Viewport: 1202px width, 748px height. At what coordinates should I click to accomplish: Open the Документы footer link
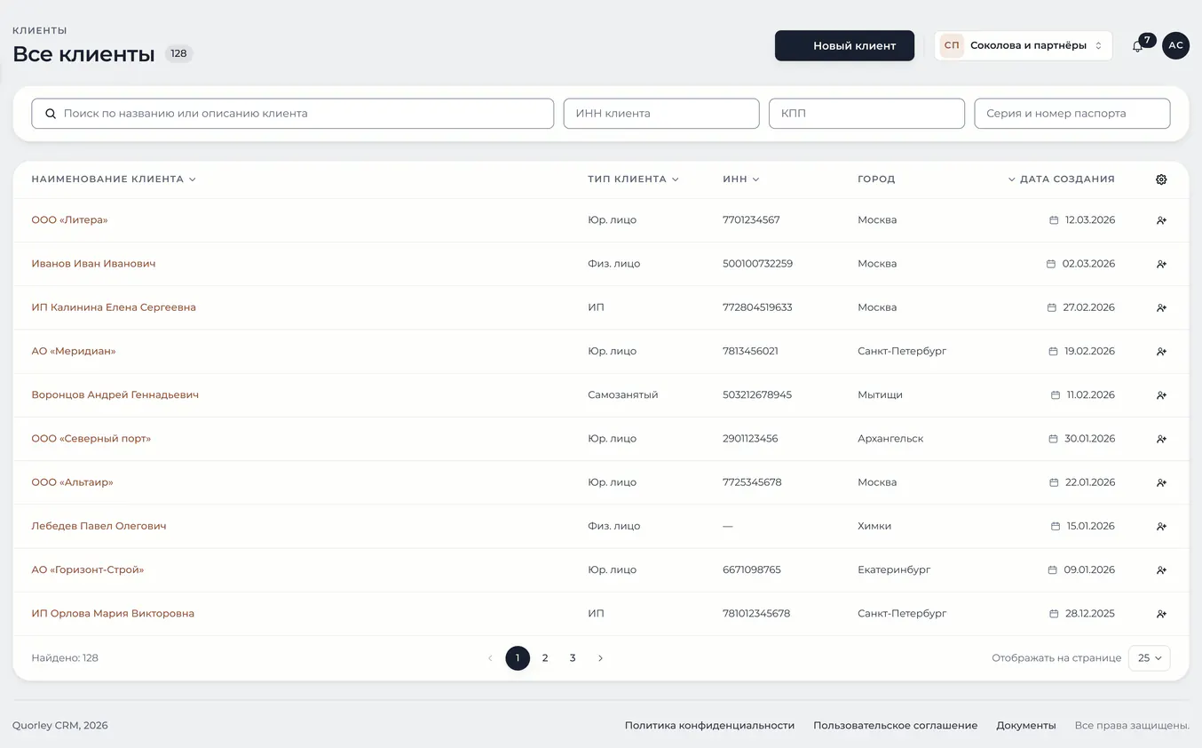click(1026, 726)
